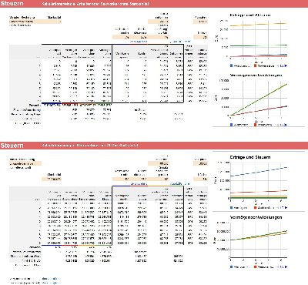Viewport: 308px width, 285px height.
Task: Select the Startkapital input cell in lower section
Action: (52, 179)
